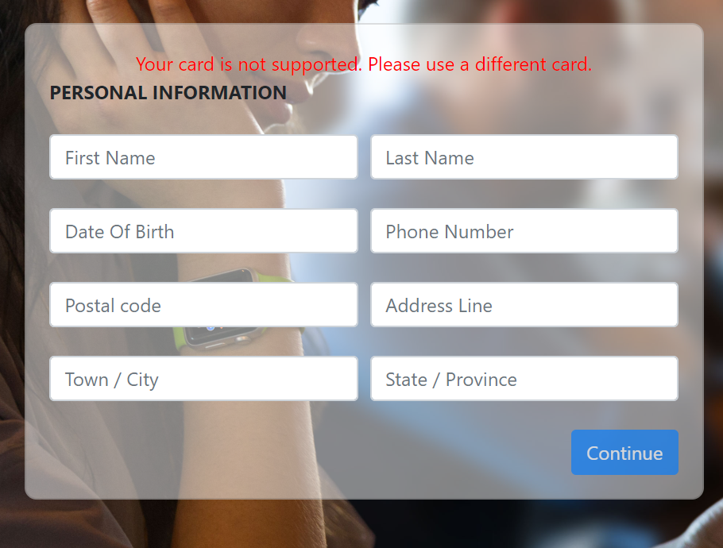
Task: Click the red card not supported error message
Action: pyautogui.click(x=364, y=64)
